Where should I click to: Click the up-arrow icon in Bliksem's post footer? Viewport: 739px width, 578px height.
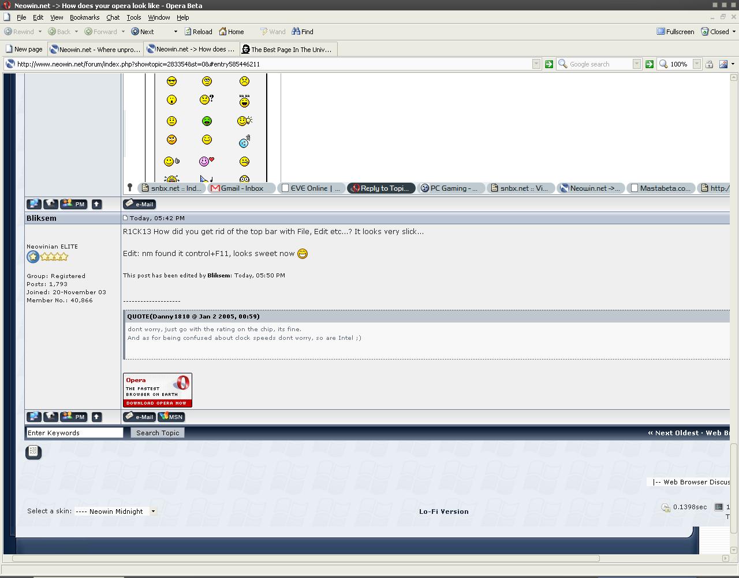pos(96,417)
